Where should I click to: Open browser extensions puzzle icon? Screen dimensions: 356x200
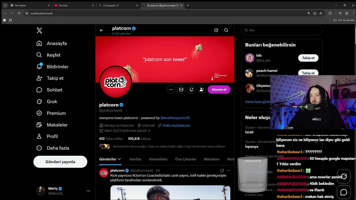pos(330,13)
